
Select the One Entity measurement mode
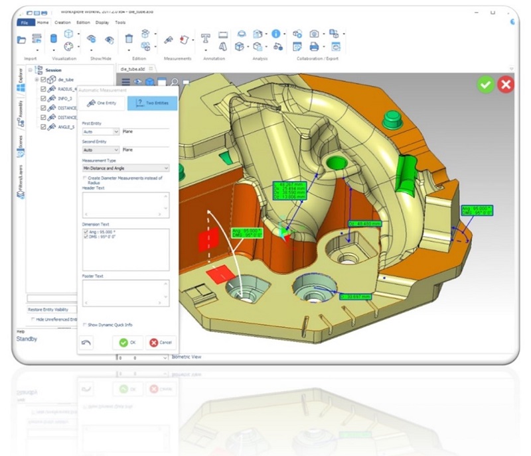click(102, 103)
